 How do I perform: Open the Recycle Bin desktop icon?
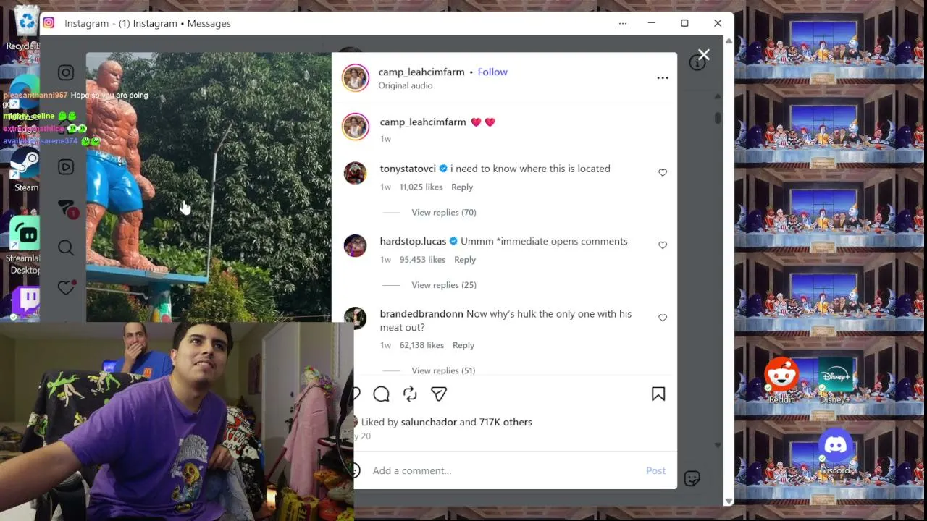pos(26,27)
